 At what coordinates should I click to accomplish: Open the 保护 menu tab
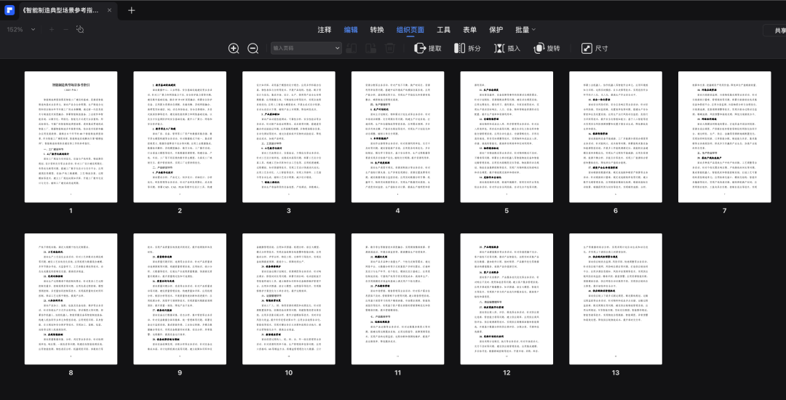[496, 30]
